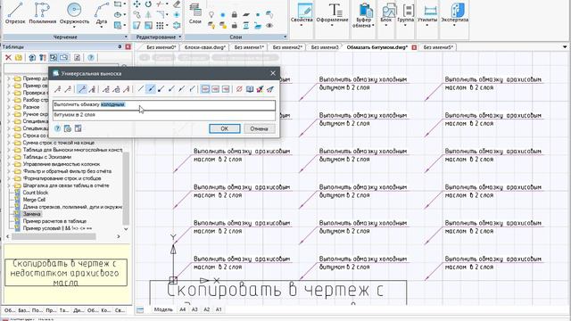Click the first leader text line field
Viewport: 571px width, 321px height.
(164, 105)
